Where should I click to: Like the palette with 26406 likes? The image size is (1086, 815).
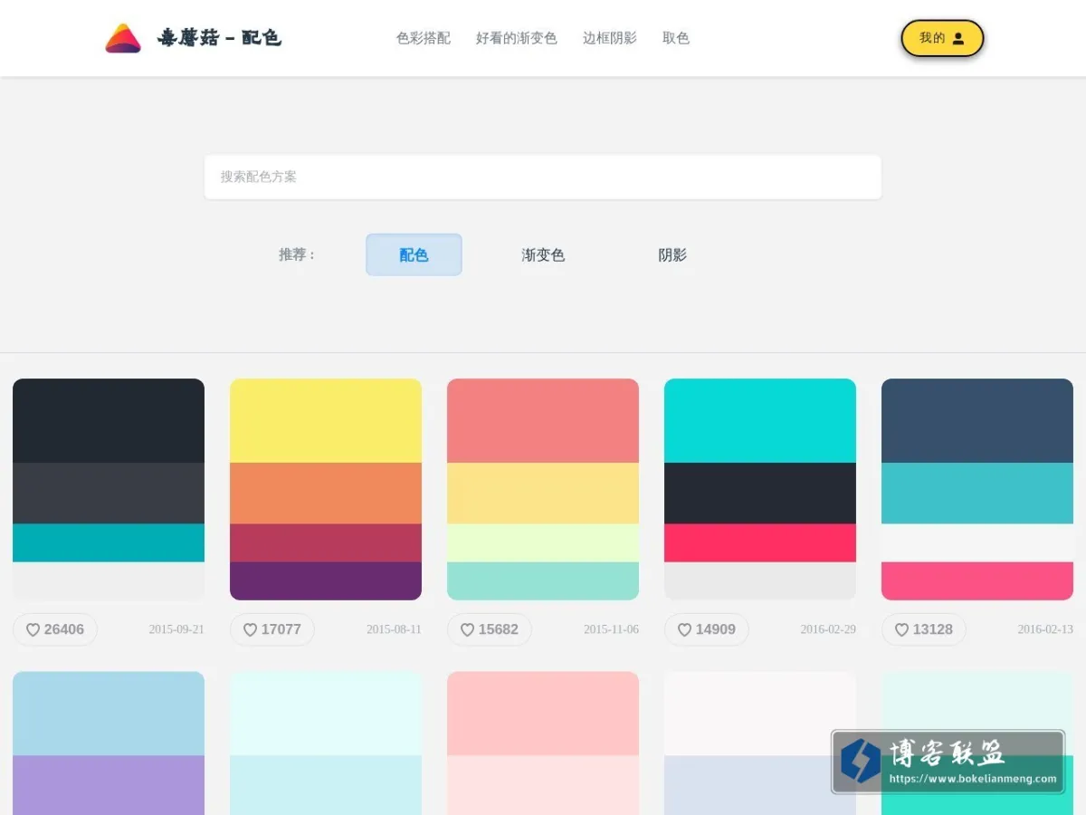tap(55, 629)
